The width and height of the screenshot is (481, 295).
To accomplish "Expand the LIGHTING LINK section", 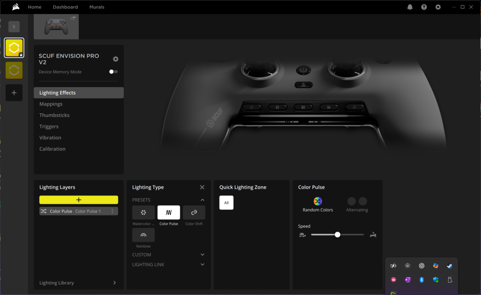I will pyautogui.click(x=202, y=265).
